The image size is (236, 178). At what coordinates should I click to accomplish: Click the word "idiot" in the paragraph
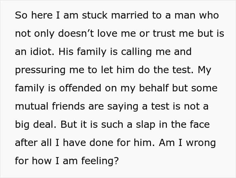pyautogui.click(x=43, y=52)
